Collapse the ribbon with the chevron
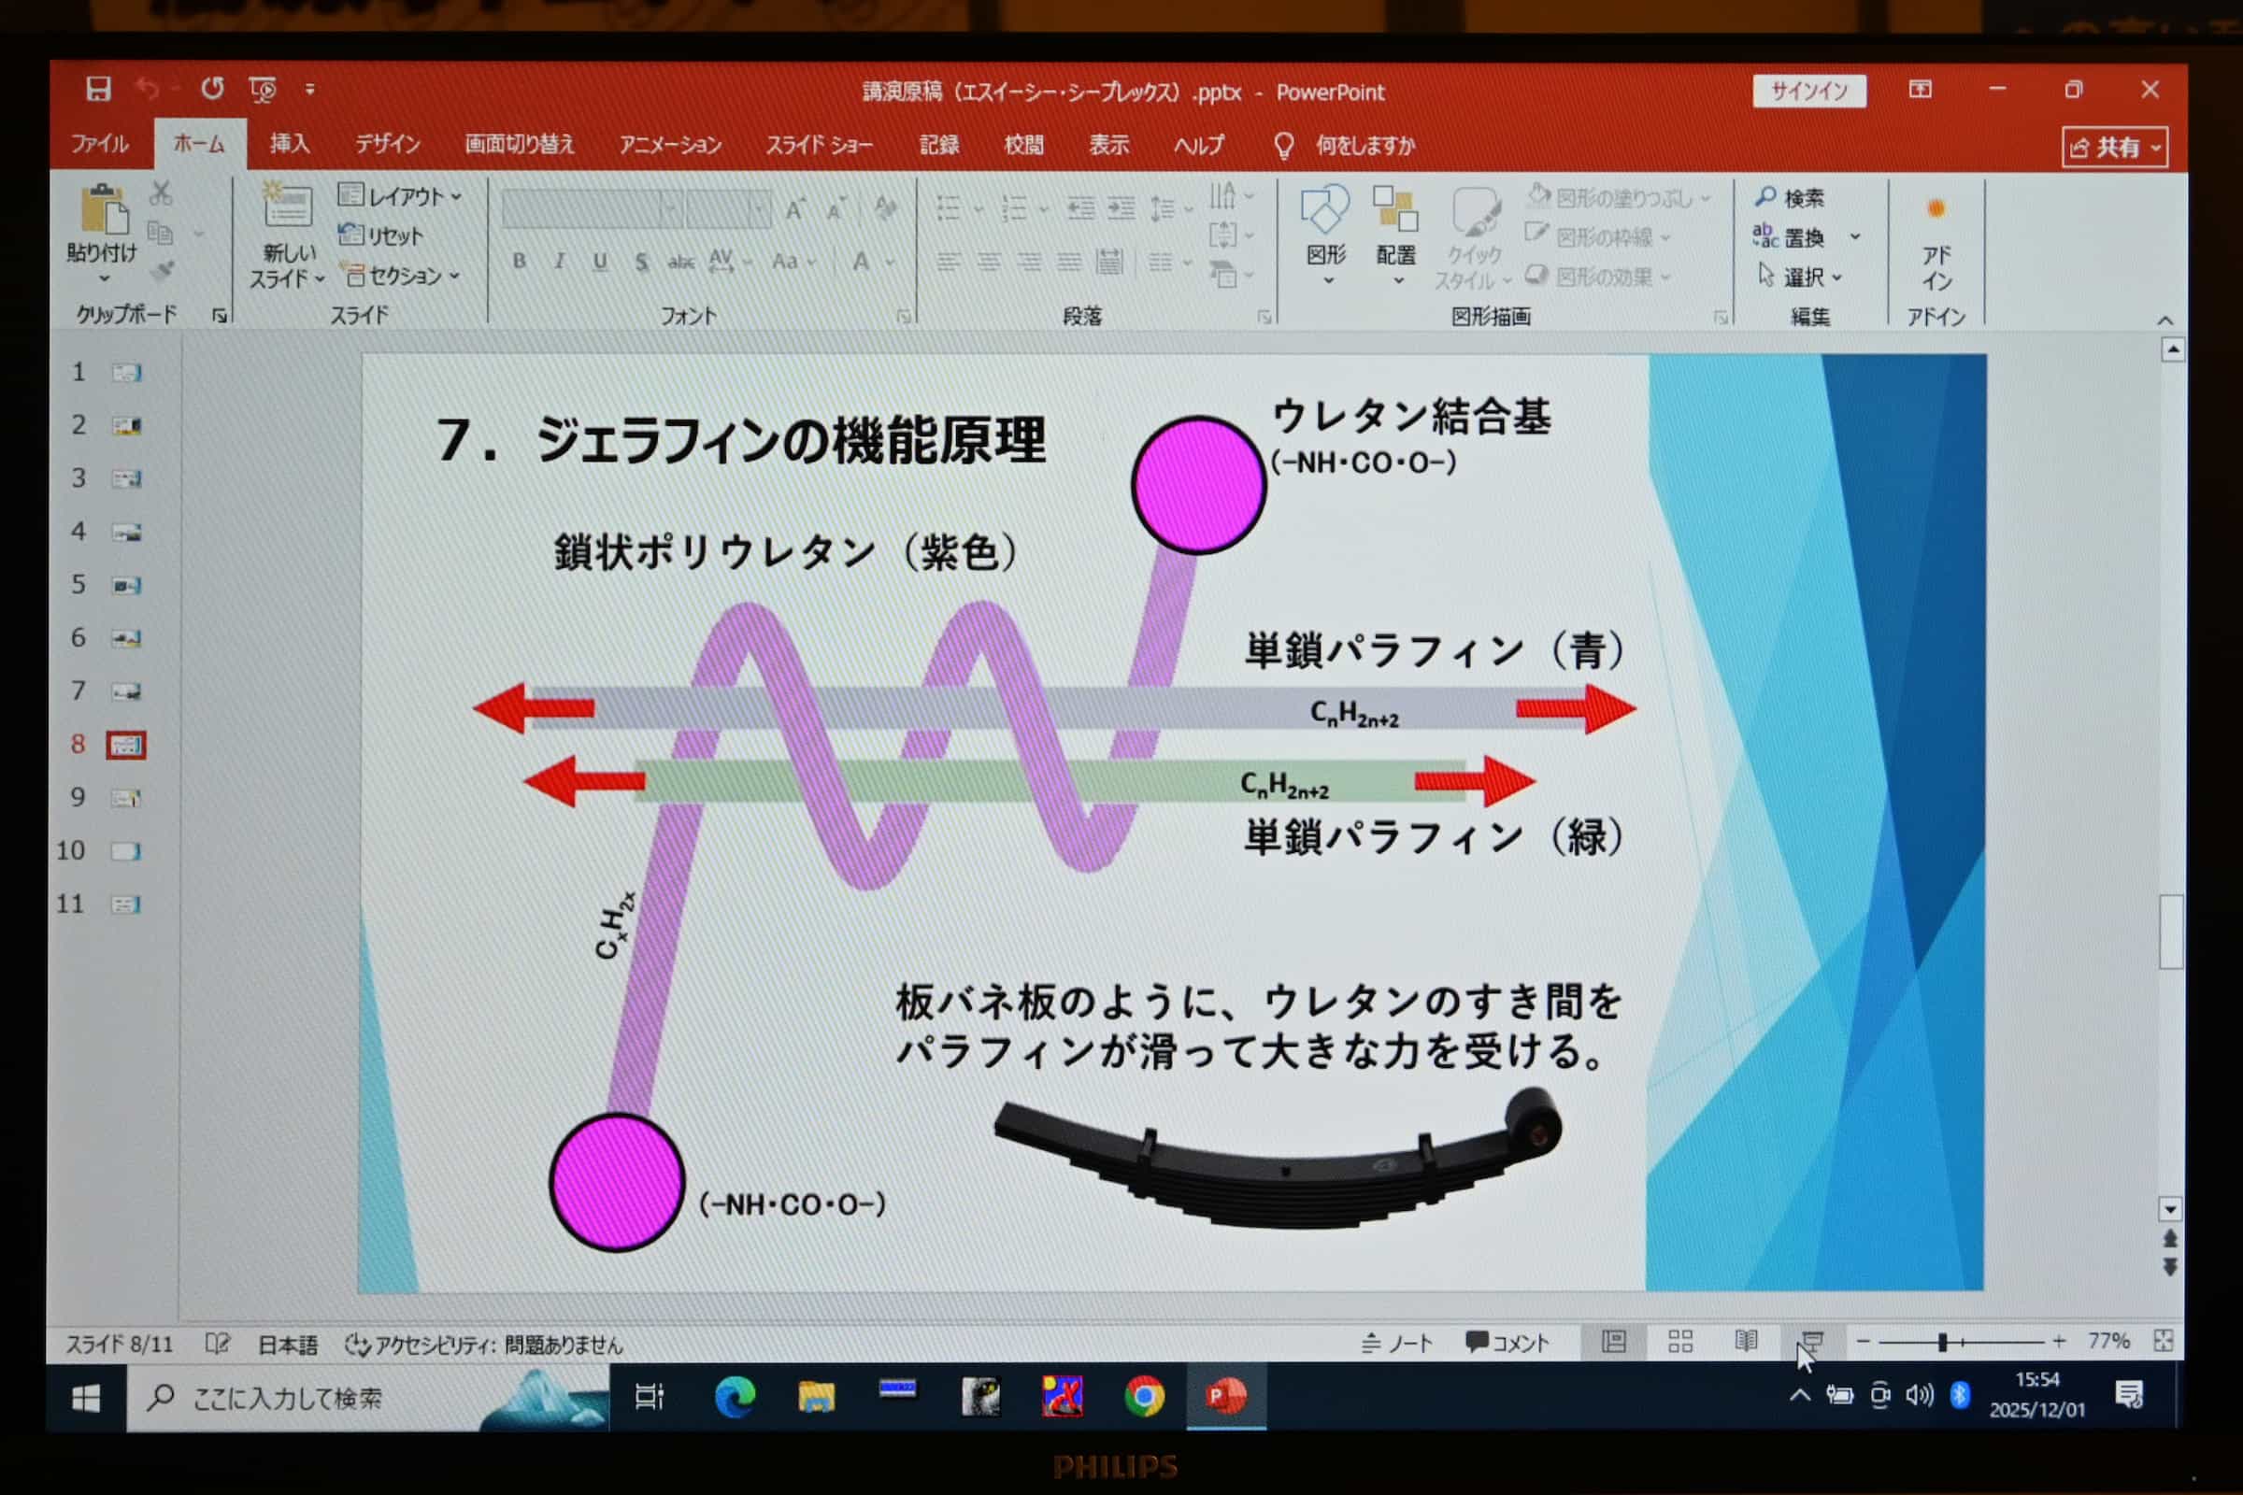2243x1495 pixels. pyautogui.click(x=2164, y=320)
